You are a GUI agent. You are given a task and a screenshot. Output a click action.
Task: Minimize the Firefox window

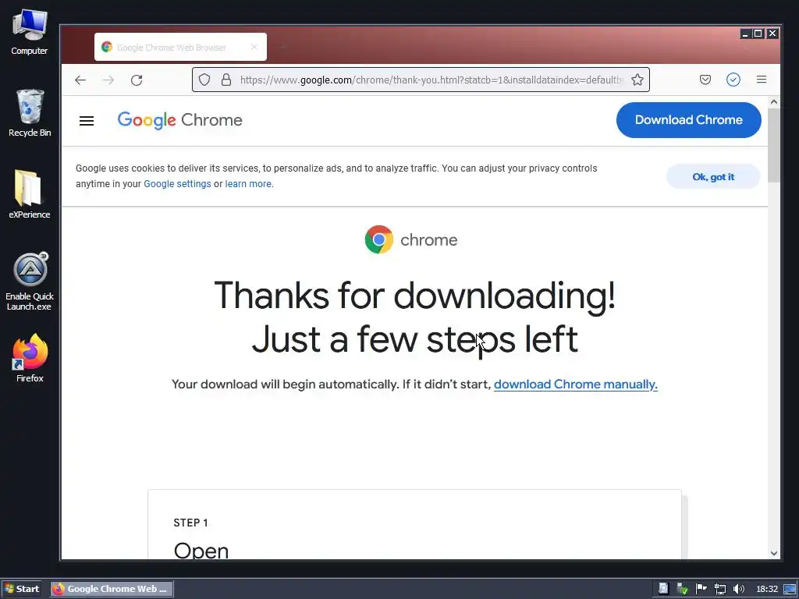(745, 34)
